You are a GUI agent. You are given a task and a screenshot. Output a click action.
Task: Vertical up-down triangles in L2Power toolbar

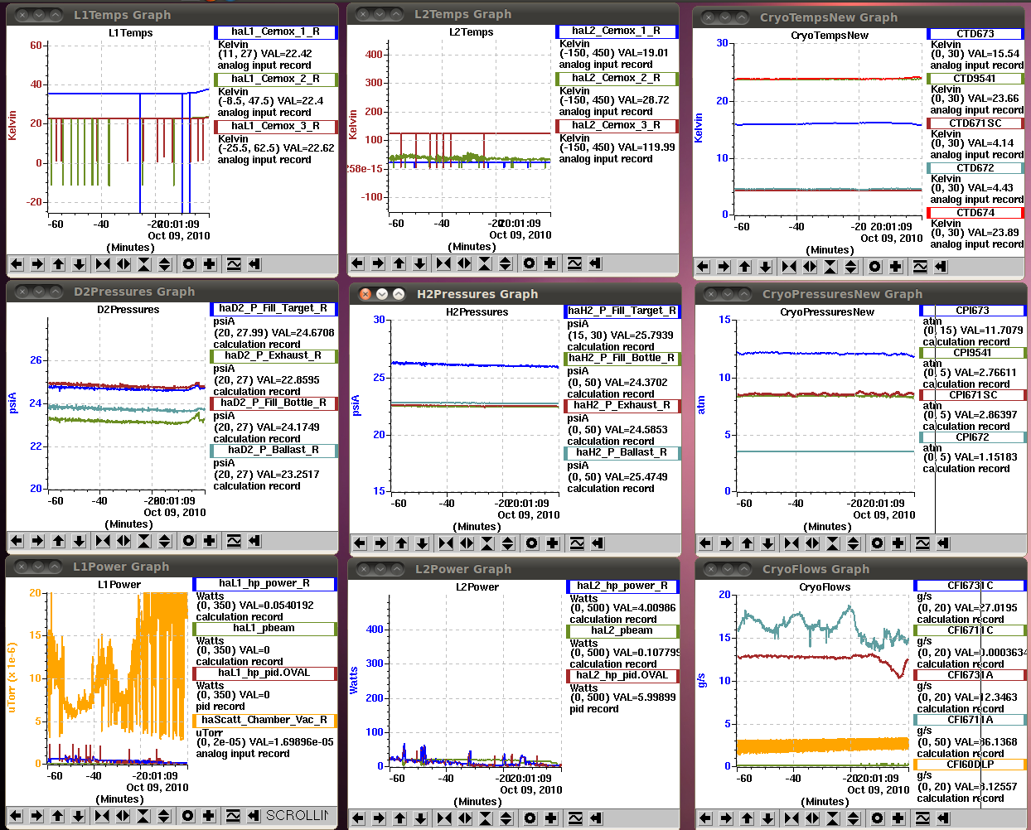pos(506,818)
